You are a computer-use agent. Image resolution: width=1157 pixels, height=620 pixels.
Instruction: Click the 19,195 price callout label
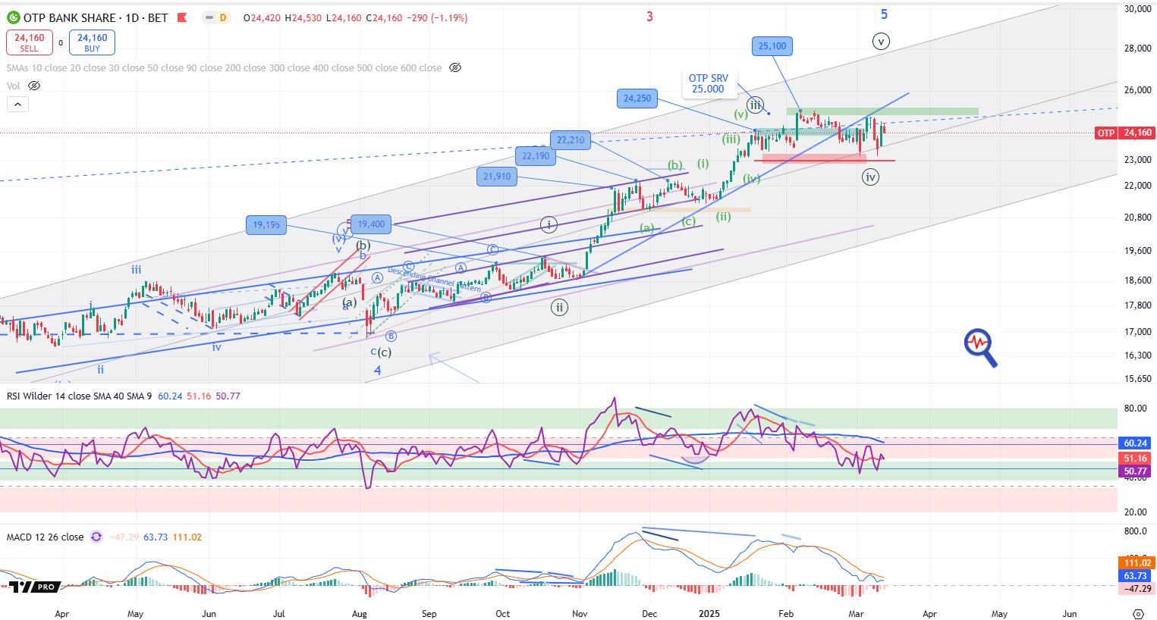[266, 224]
